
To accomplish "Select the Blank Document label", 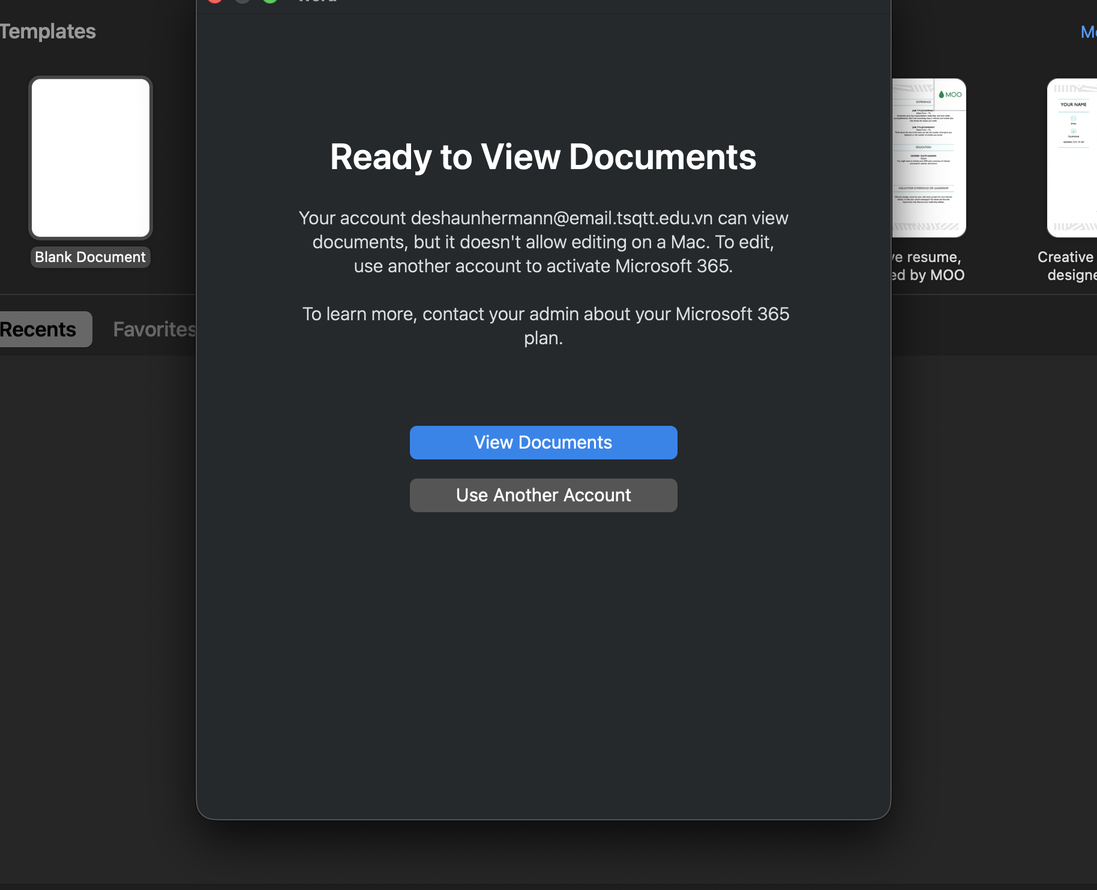I will click(91, 257).
